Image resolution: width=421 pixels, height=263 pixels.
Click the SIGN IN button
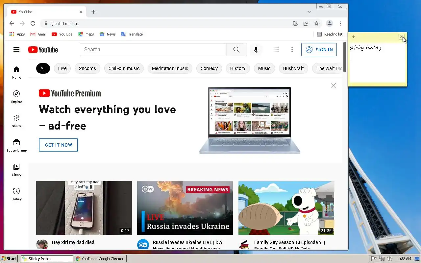pos(319,50)
